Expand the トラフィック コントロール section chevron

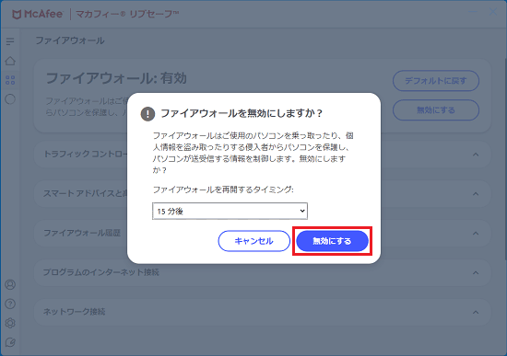click(x=476, y=155)
